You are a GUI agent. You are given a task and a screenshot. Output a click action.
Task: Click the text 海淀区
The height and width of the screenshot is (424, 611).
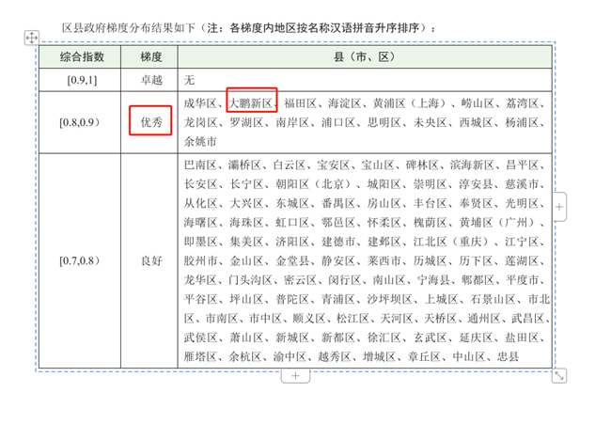[x=344, y=103]
